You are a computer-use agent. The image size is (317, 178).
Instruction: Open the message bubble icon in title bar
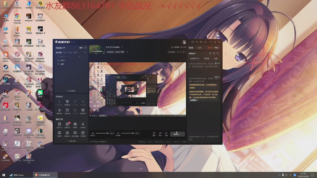point(193,42)
